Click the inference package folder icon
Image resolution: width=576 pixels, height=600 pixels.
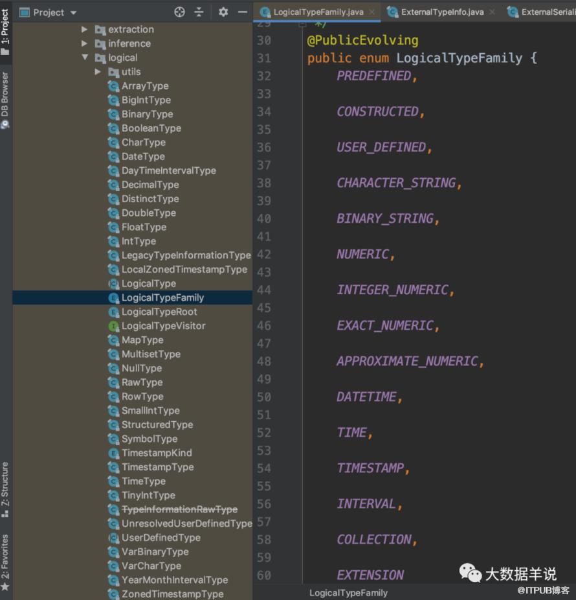(100, 43)
